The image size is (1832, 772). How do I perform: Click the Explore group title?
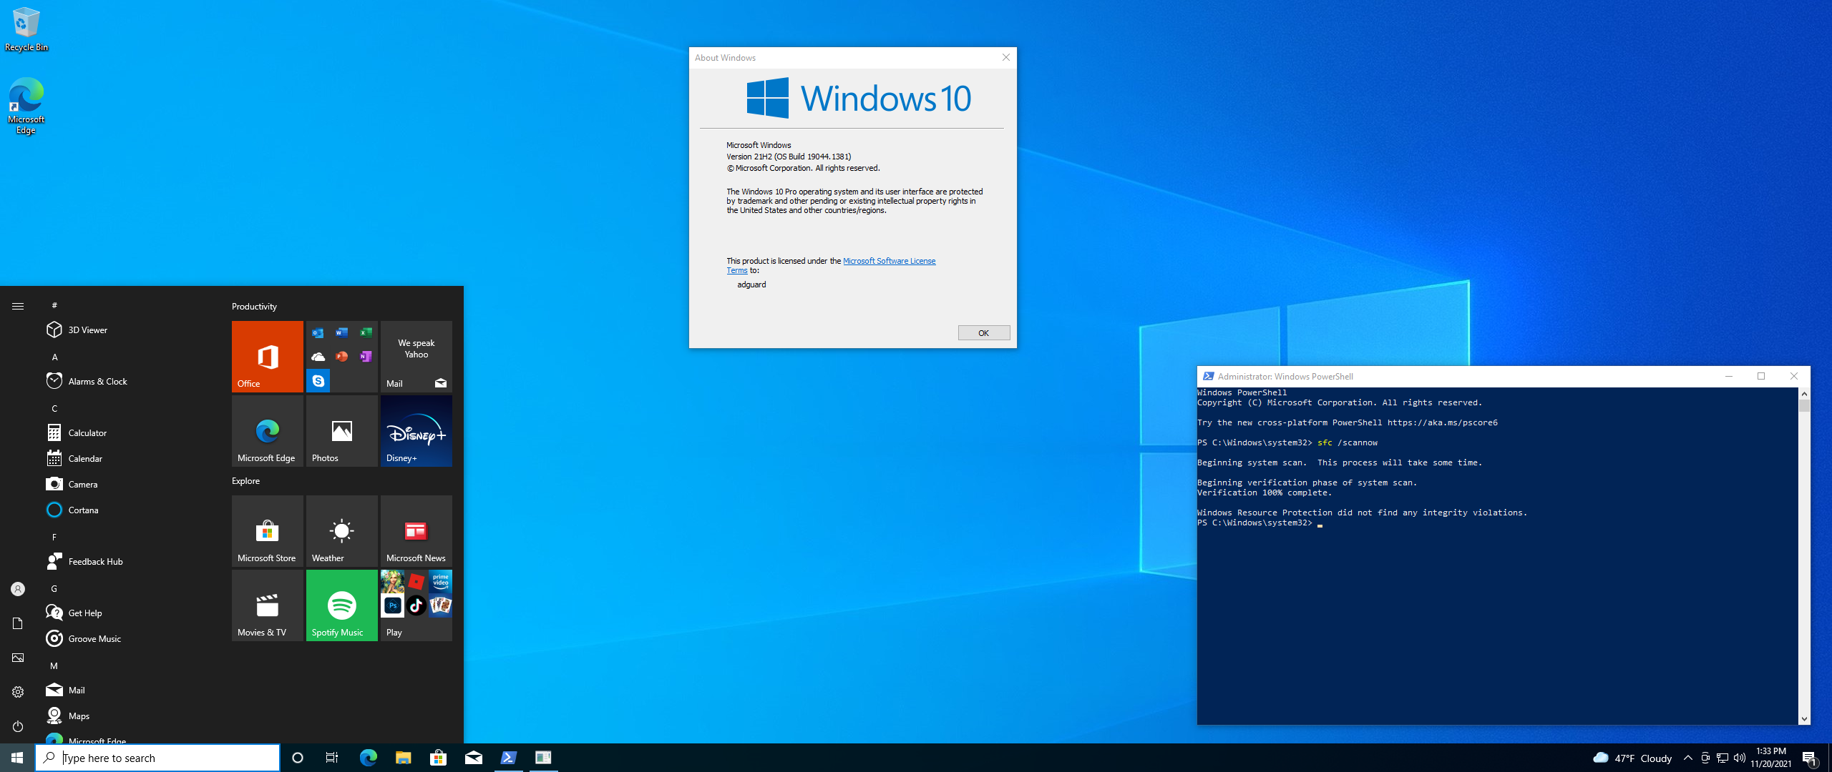(245, 480)
